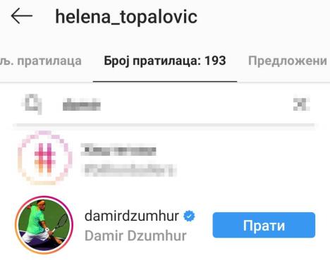Switch to the Предложени tab
This screenshot has width=330, height=263.
coord(288,61)
